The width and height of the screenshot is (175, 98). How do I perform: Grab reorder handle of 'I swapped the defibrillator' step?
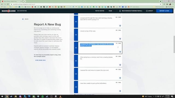(76, 48)
